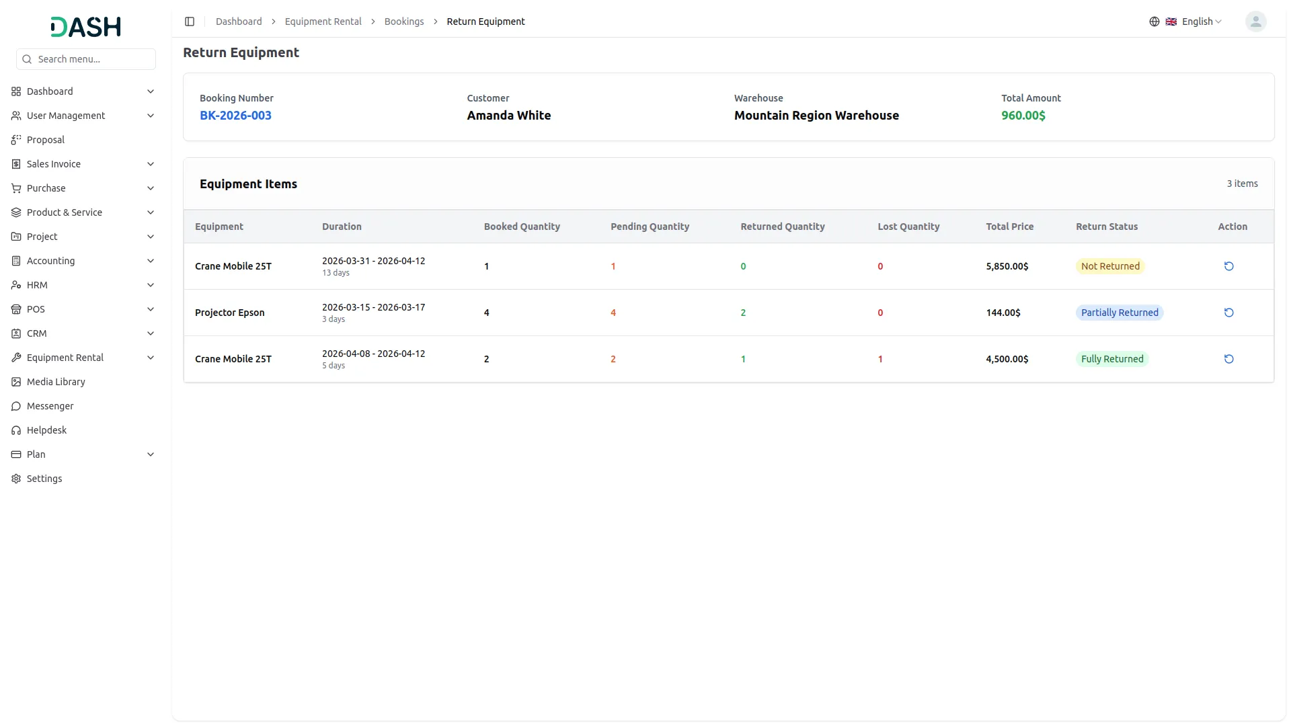Click return icon for 5-day Crane booking

point(1228,359)
